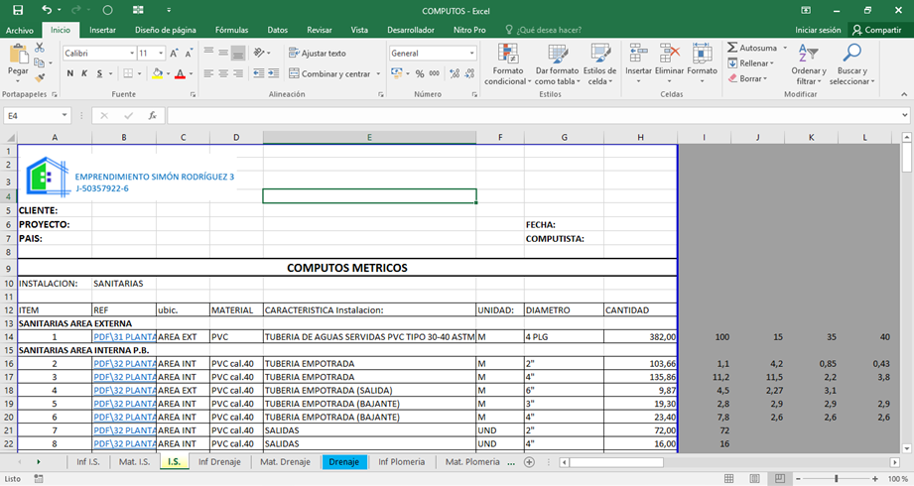The height and width of the screenshot is (486, 914).
Task: Toggle italic formatting (K)
Action: (x=84, y=73)
